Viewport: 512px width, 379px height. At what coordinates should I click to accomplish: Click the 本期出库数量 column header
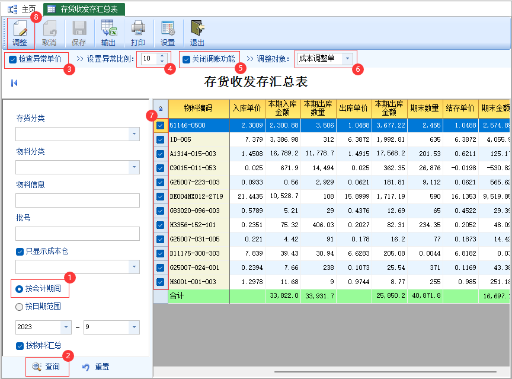(x=318, y=109)
